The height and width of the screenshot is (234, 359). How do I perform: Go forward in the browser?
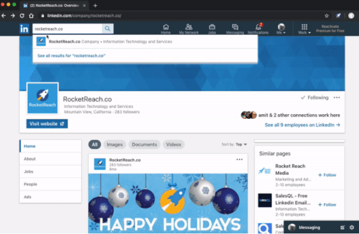(13, 16)
